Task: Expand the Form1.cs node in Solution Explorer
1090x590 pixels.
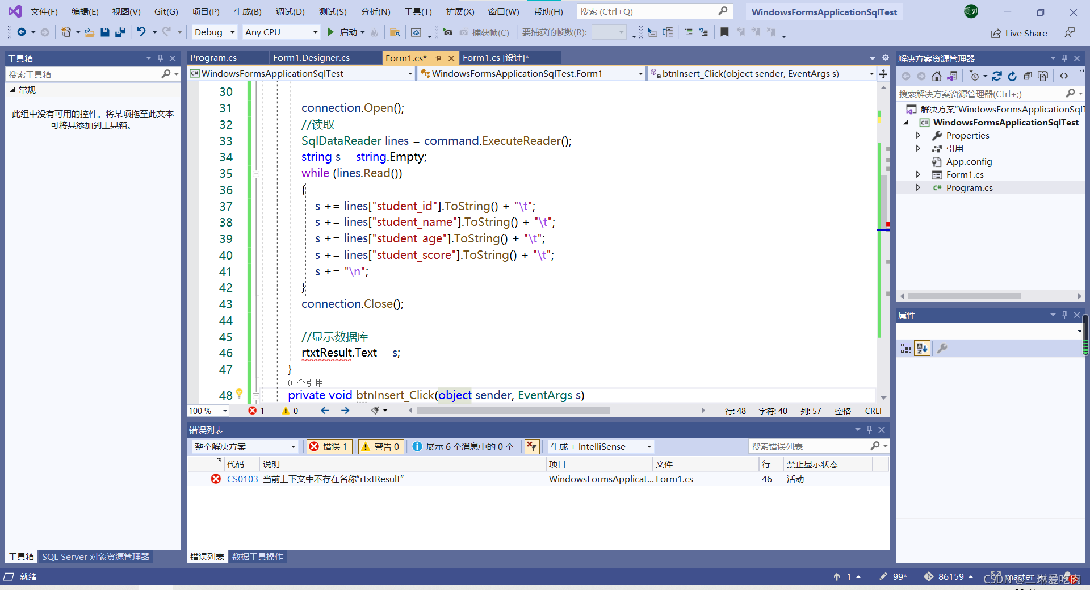Action: pyautogui.click(x=918, y=174)
